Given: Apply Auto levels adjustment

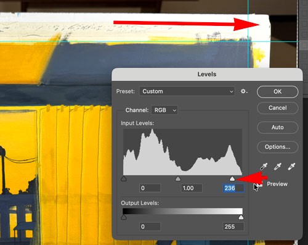Looking at the screenshot, I should coord(277,127).
